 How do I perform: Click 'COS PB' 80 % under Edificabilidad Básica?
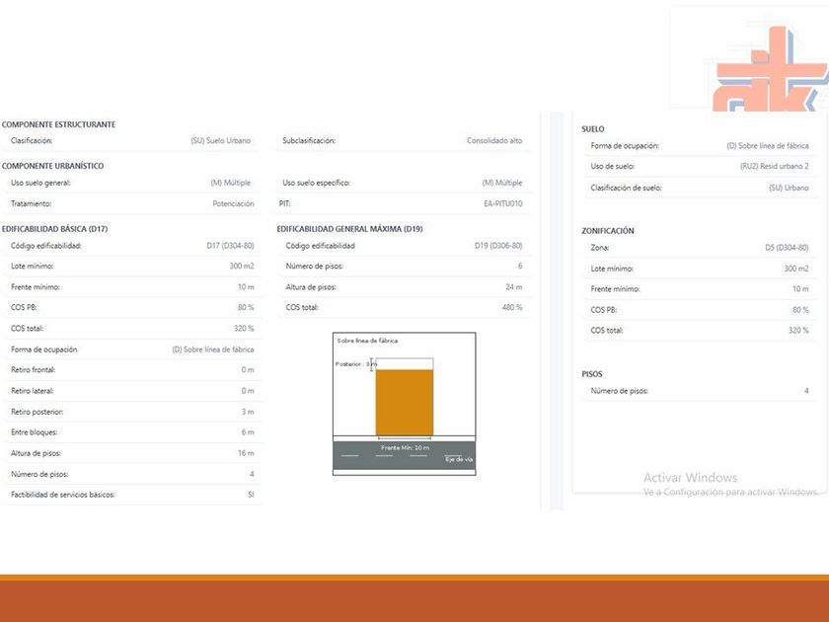(x=246, y=307)
